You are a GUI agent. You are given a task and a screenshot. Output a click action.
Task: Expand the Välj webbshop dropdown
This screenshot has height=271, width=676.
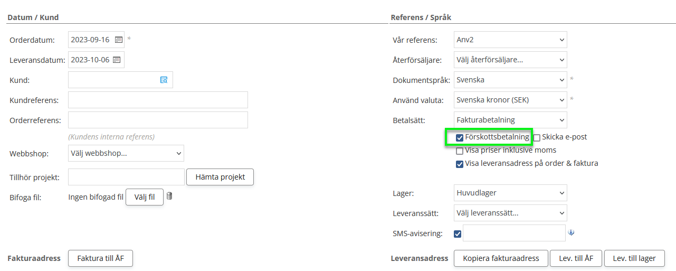(x=126, y=154)
